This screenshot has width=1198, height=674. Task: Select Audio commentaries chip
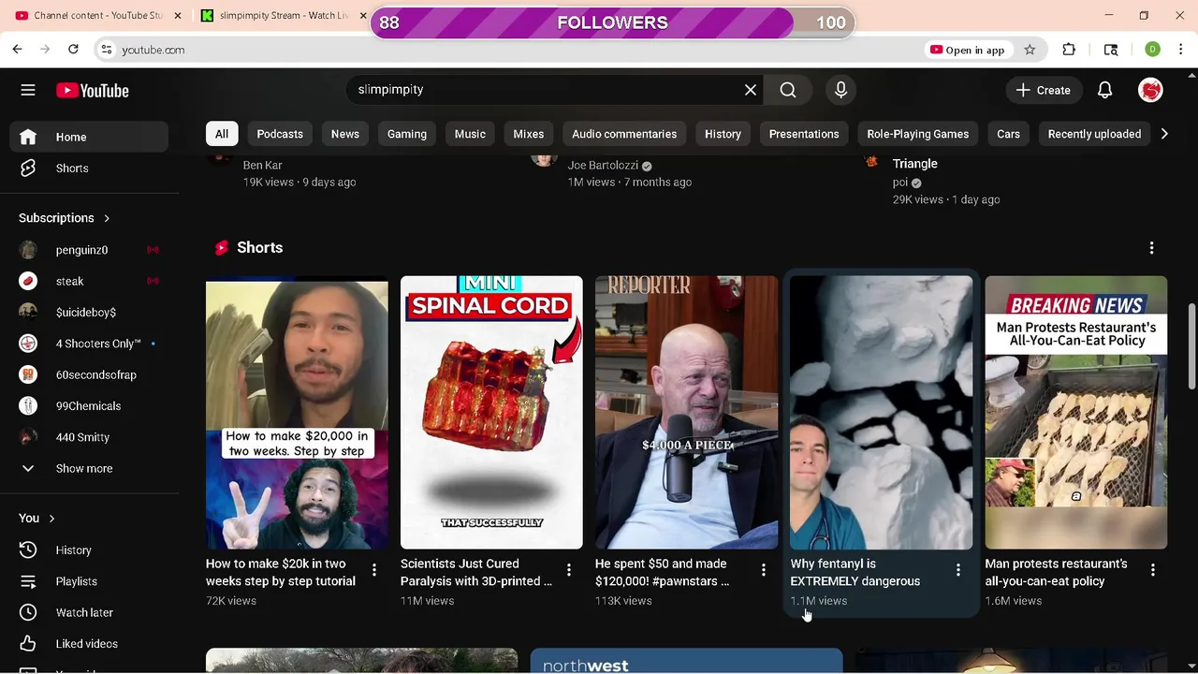tap(624, 134)
